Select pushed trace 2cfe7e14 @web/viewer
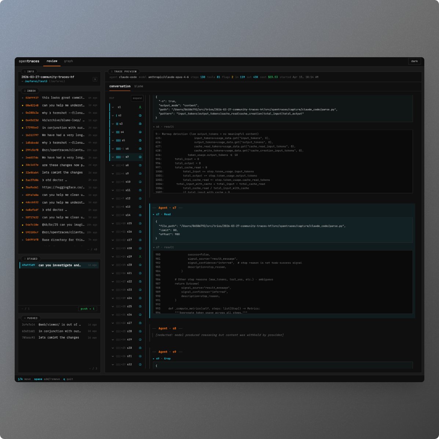This screenshot has width=439, height=439. [59, 325]
